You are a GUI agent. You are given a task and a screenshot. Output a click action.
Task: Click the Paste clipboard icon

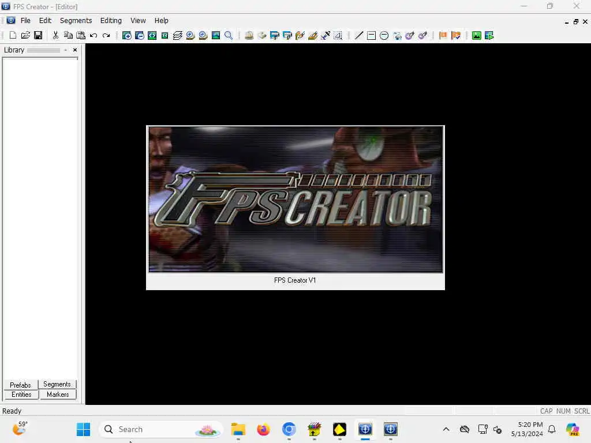pos(81,35)
